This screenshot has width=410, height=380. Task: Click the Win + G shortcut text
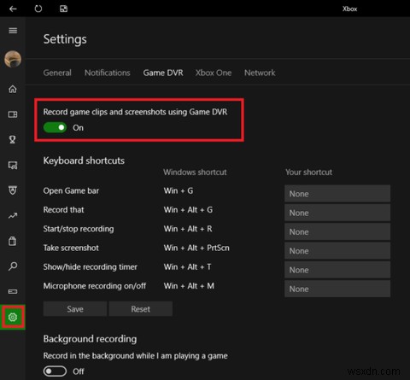click(179, 190)
